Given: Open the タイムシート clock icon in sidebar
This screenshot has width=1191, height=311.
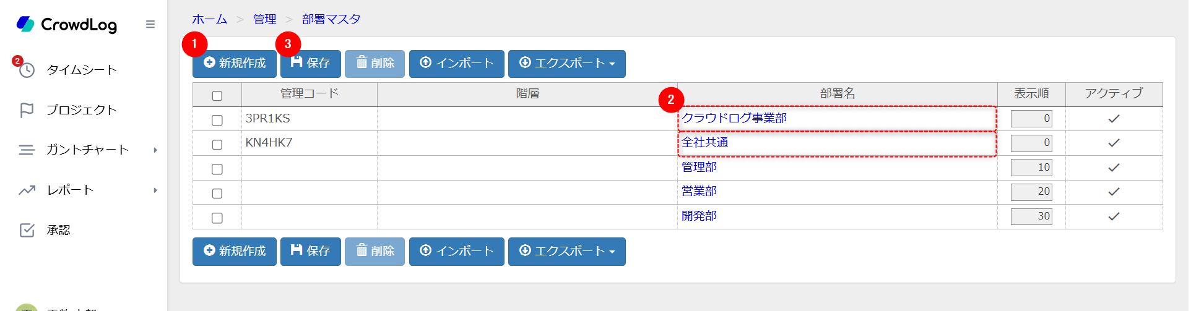Looking at the screenshot, I should point(27,70).
